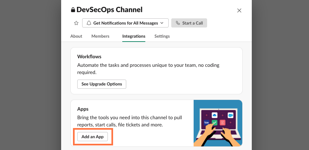This screenshot has height=150, width=309.
Task: Start a Call in the channel
Action: pyautogui.click(x=189, y=23)
